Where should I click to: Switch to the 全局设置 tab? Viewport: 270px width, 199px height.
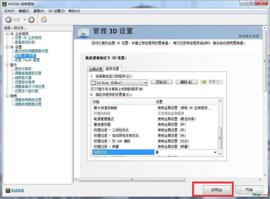(x=96, y=69)
